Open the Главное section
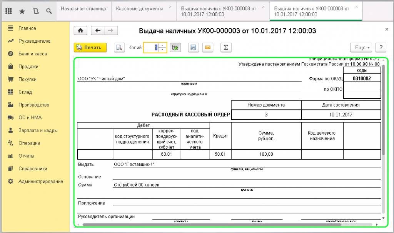The image size is (394, 233). click(27, 28)
